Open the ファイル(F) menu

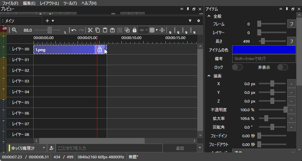(x=10, y=3)
